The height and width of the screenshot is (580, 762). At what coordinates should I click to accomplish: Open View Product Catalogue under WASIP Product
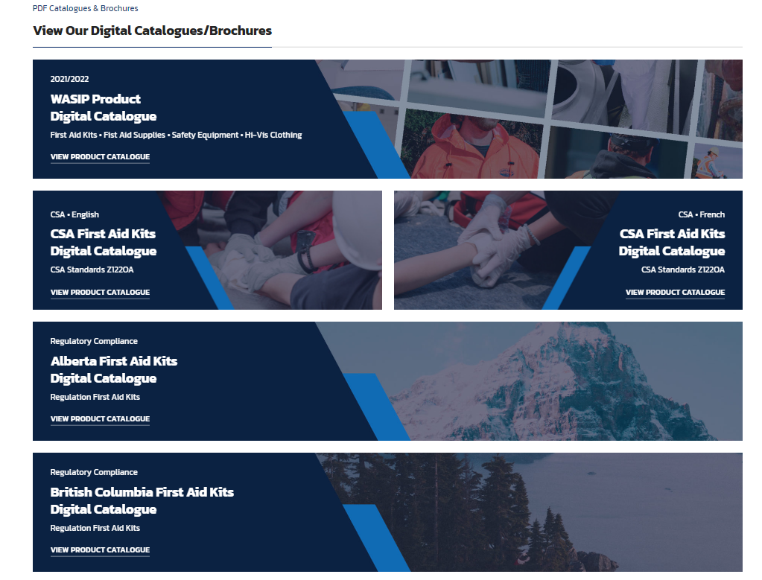(x=100, y=157)
